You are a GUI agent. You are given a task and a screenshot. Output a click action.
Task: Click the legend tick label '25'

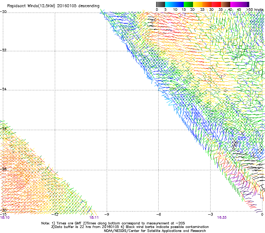pos(202,10)
